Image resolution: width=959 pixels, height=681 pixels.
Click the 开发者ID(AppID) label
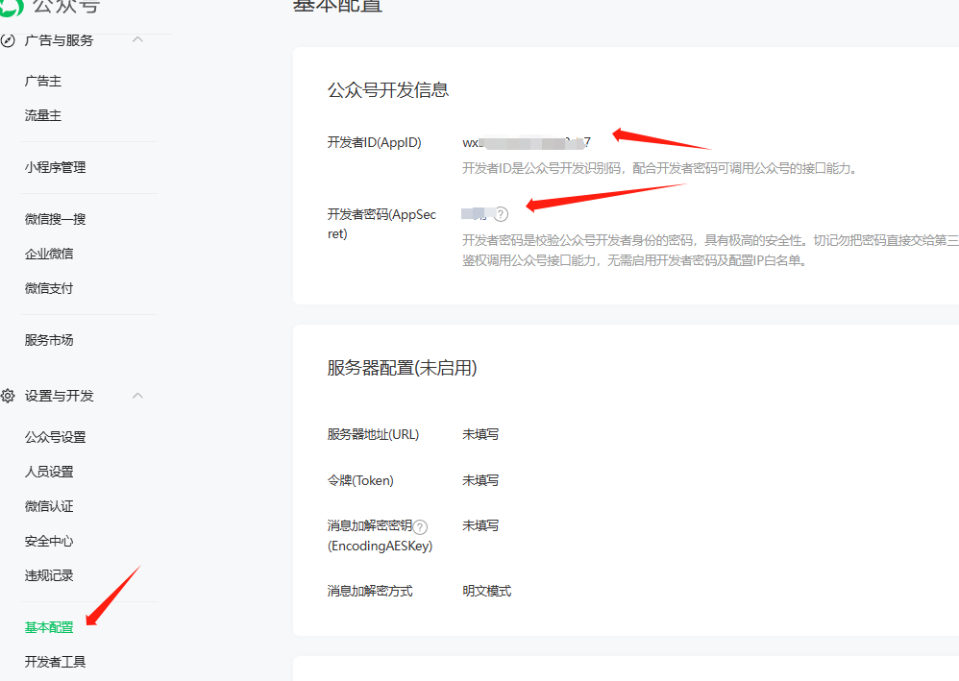point(375,142)
